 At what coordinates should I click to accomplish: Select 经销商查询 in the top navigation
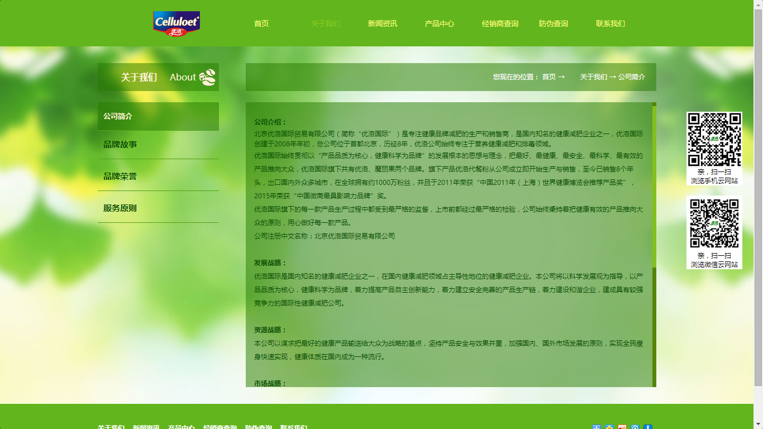point(500,23)
